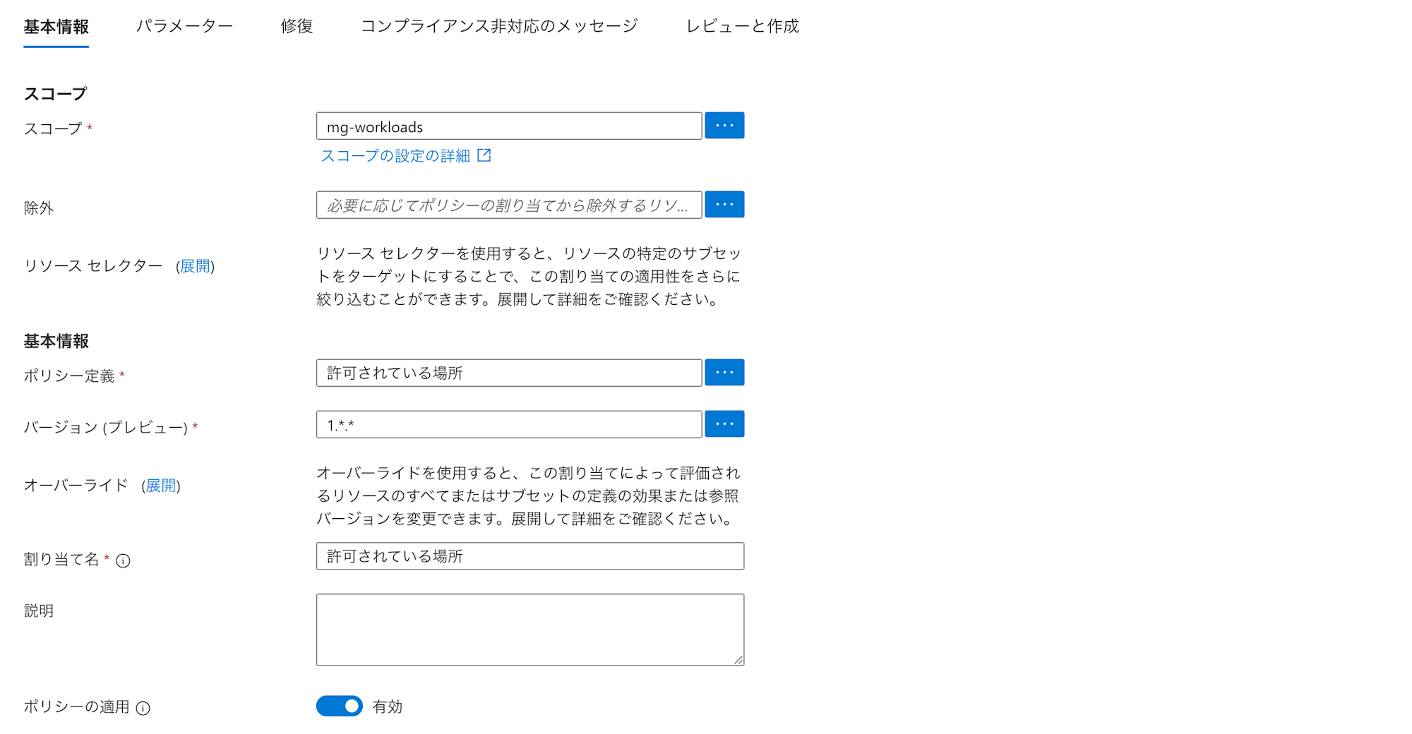Viewport: 1412px width, 734px height.
Task: Click version field showing 1.*.*
Action: pyautogui.click(x=509, y=425)
